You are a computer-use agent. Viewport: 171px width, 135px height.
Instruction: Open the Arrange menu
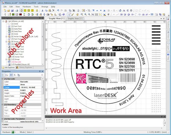(x=45, y=6)
